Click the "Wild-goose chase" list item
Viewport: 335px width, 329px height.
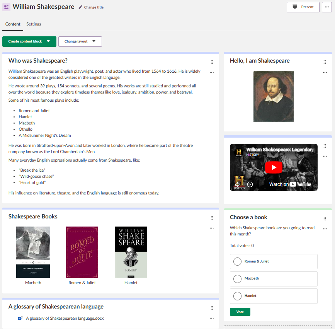(x=36, y=176)
